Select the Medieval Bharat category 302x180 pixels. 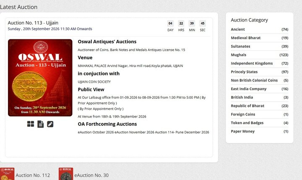coord(245,38)
